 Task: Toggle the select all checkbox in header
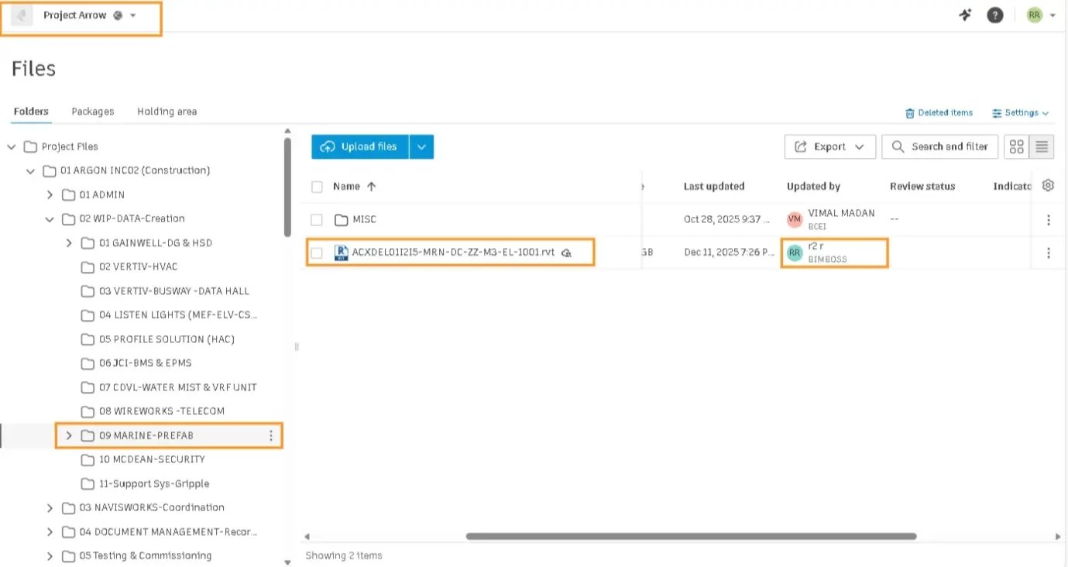(x=317, y=187)
